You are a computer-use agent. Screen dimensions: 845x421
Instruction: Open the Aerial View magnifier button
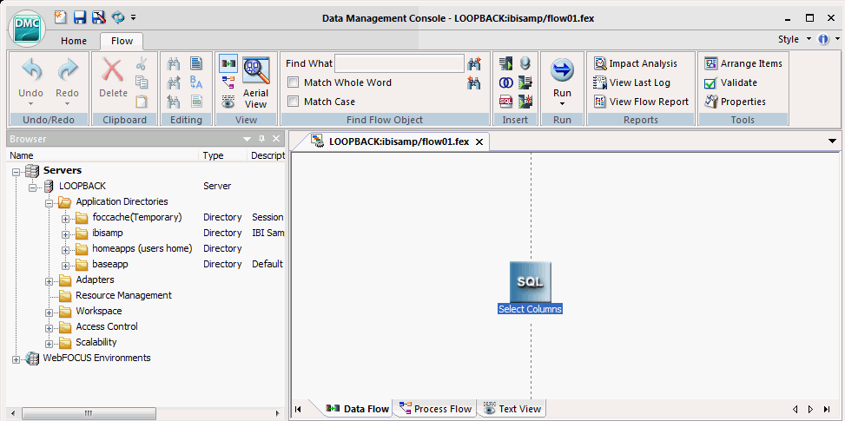255,82
